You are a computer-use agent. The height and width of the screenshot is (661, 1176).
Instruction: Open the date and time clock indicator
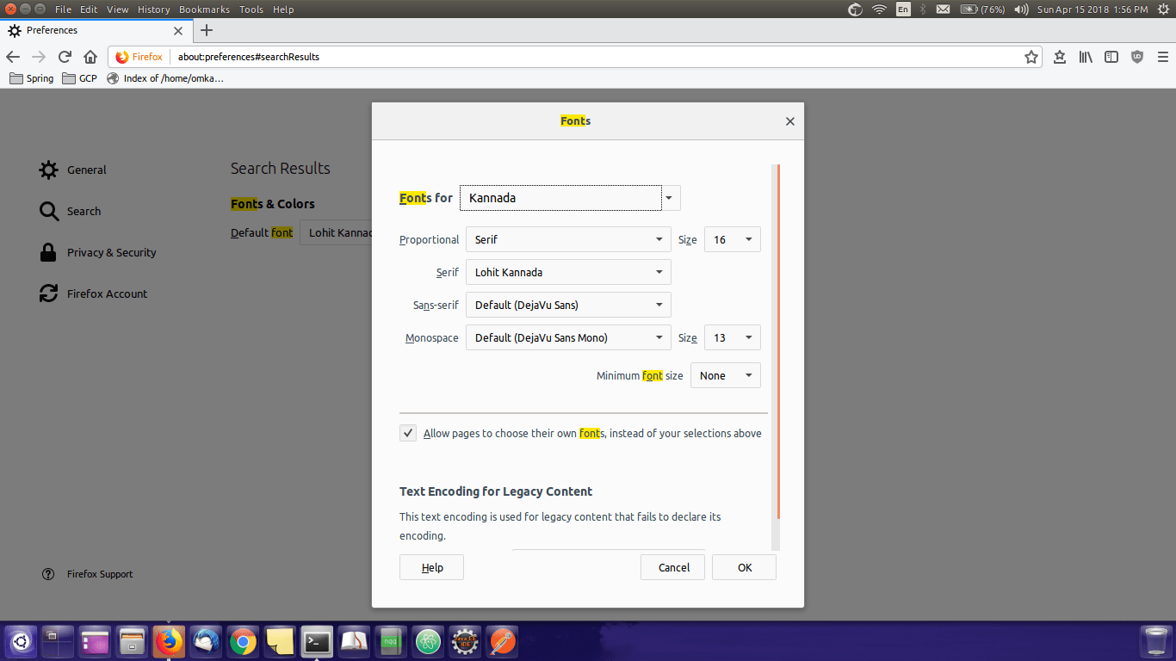[x=1092, y=9]
